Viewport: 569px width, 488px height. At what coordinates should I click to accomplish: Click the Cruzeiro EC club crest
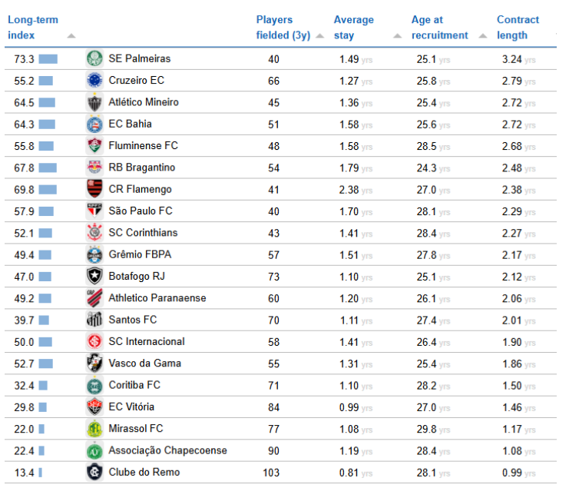[94, 80]
